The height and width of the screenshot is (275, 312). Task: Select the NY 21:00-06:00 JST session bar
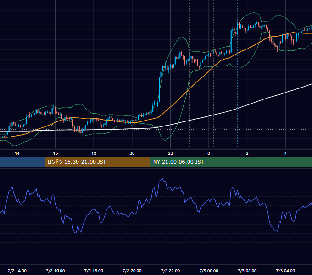coord(231,162)
